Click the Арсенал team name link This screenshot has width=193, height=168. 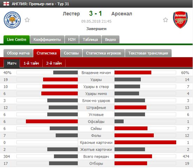(x=122, y=14)
